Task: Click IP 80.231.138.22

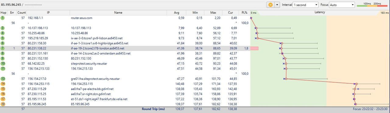Action: click(37, 48)
